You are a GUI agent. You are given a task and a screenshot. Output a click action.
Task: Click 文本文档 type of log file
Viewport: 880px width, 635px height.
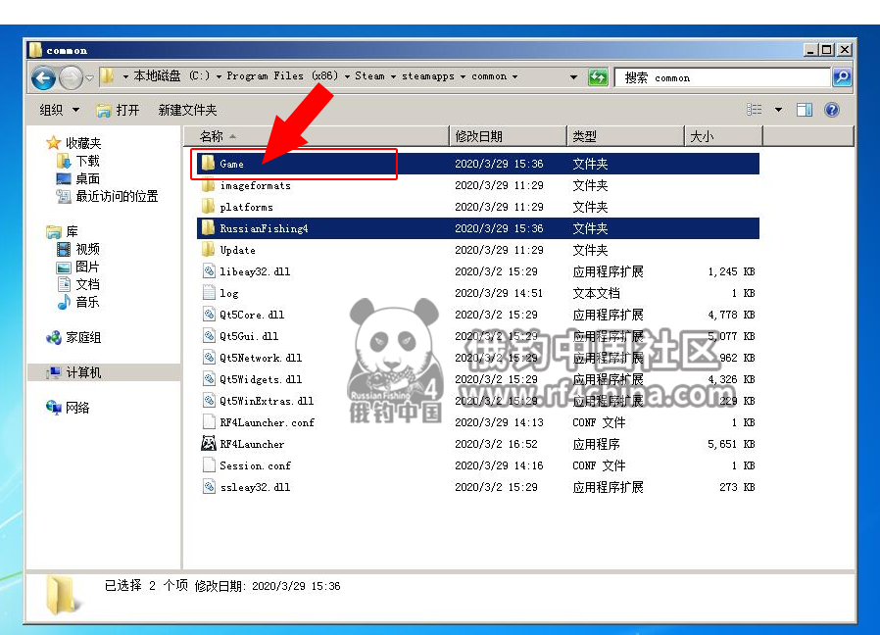click(596, 293)
